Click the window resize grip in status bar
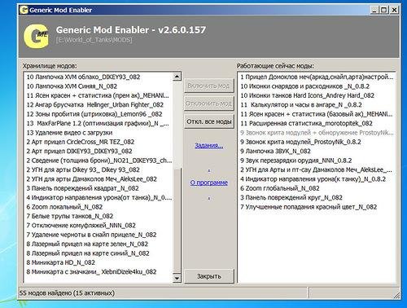 (x=396, y=296)
